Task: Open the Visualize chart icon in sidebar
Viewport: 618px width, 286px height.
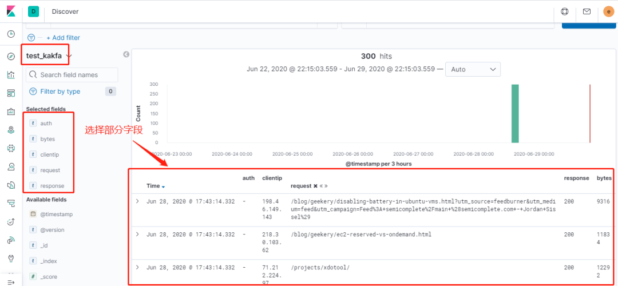Action: pos(11,75)
